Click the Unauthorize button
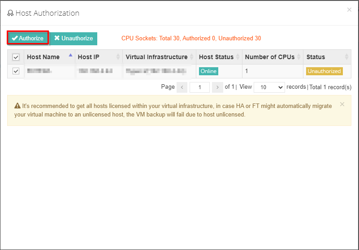The height and width of the screenshot is (250, 359). point(74,39)
